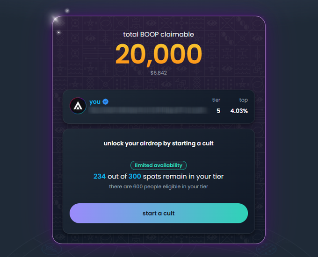Click the large sparkle at card corner
This screenshot has height=257, width=318.
click(x=56, y=20)
